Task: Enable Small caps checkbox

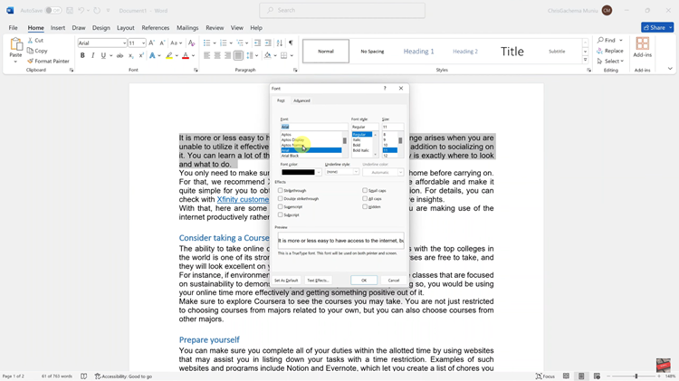Action: tap(365, 190)
